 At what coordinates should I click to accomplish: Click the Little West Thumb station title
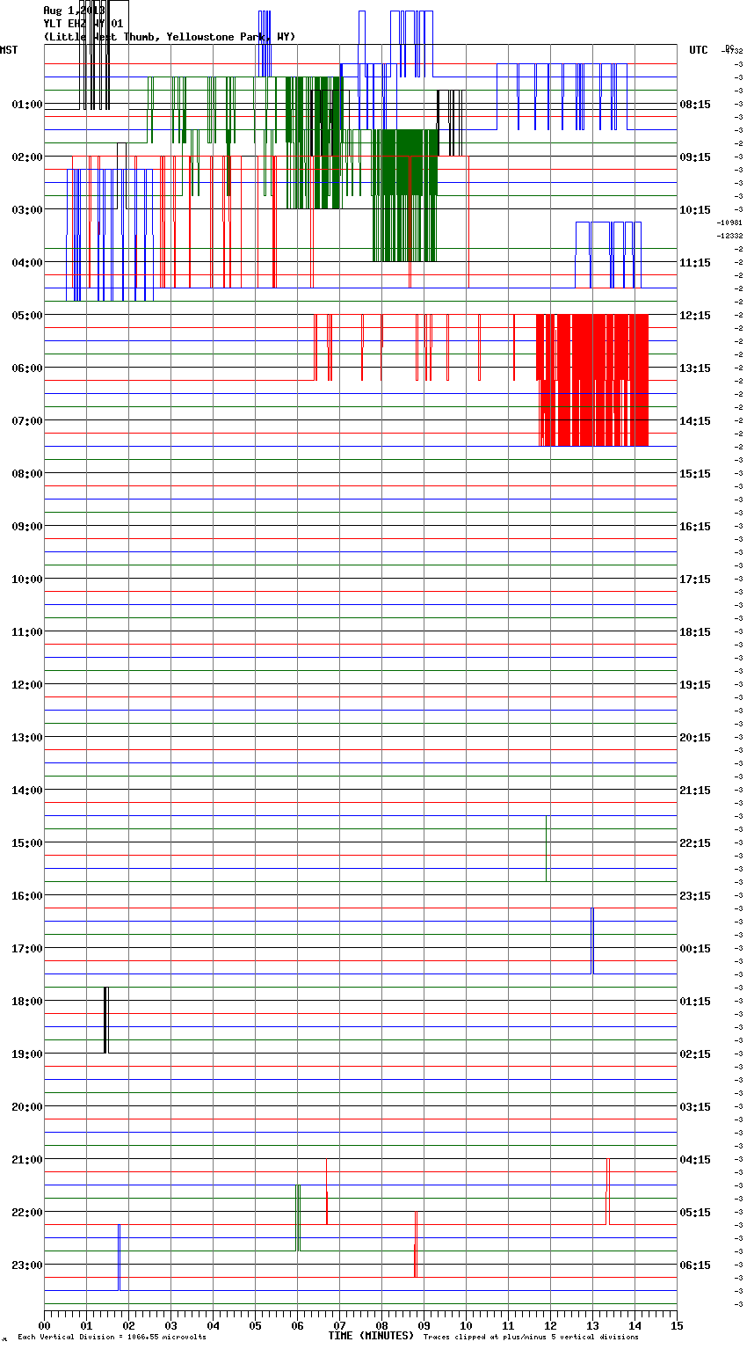170,37
